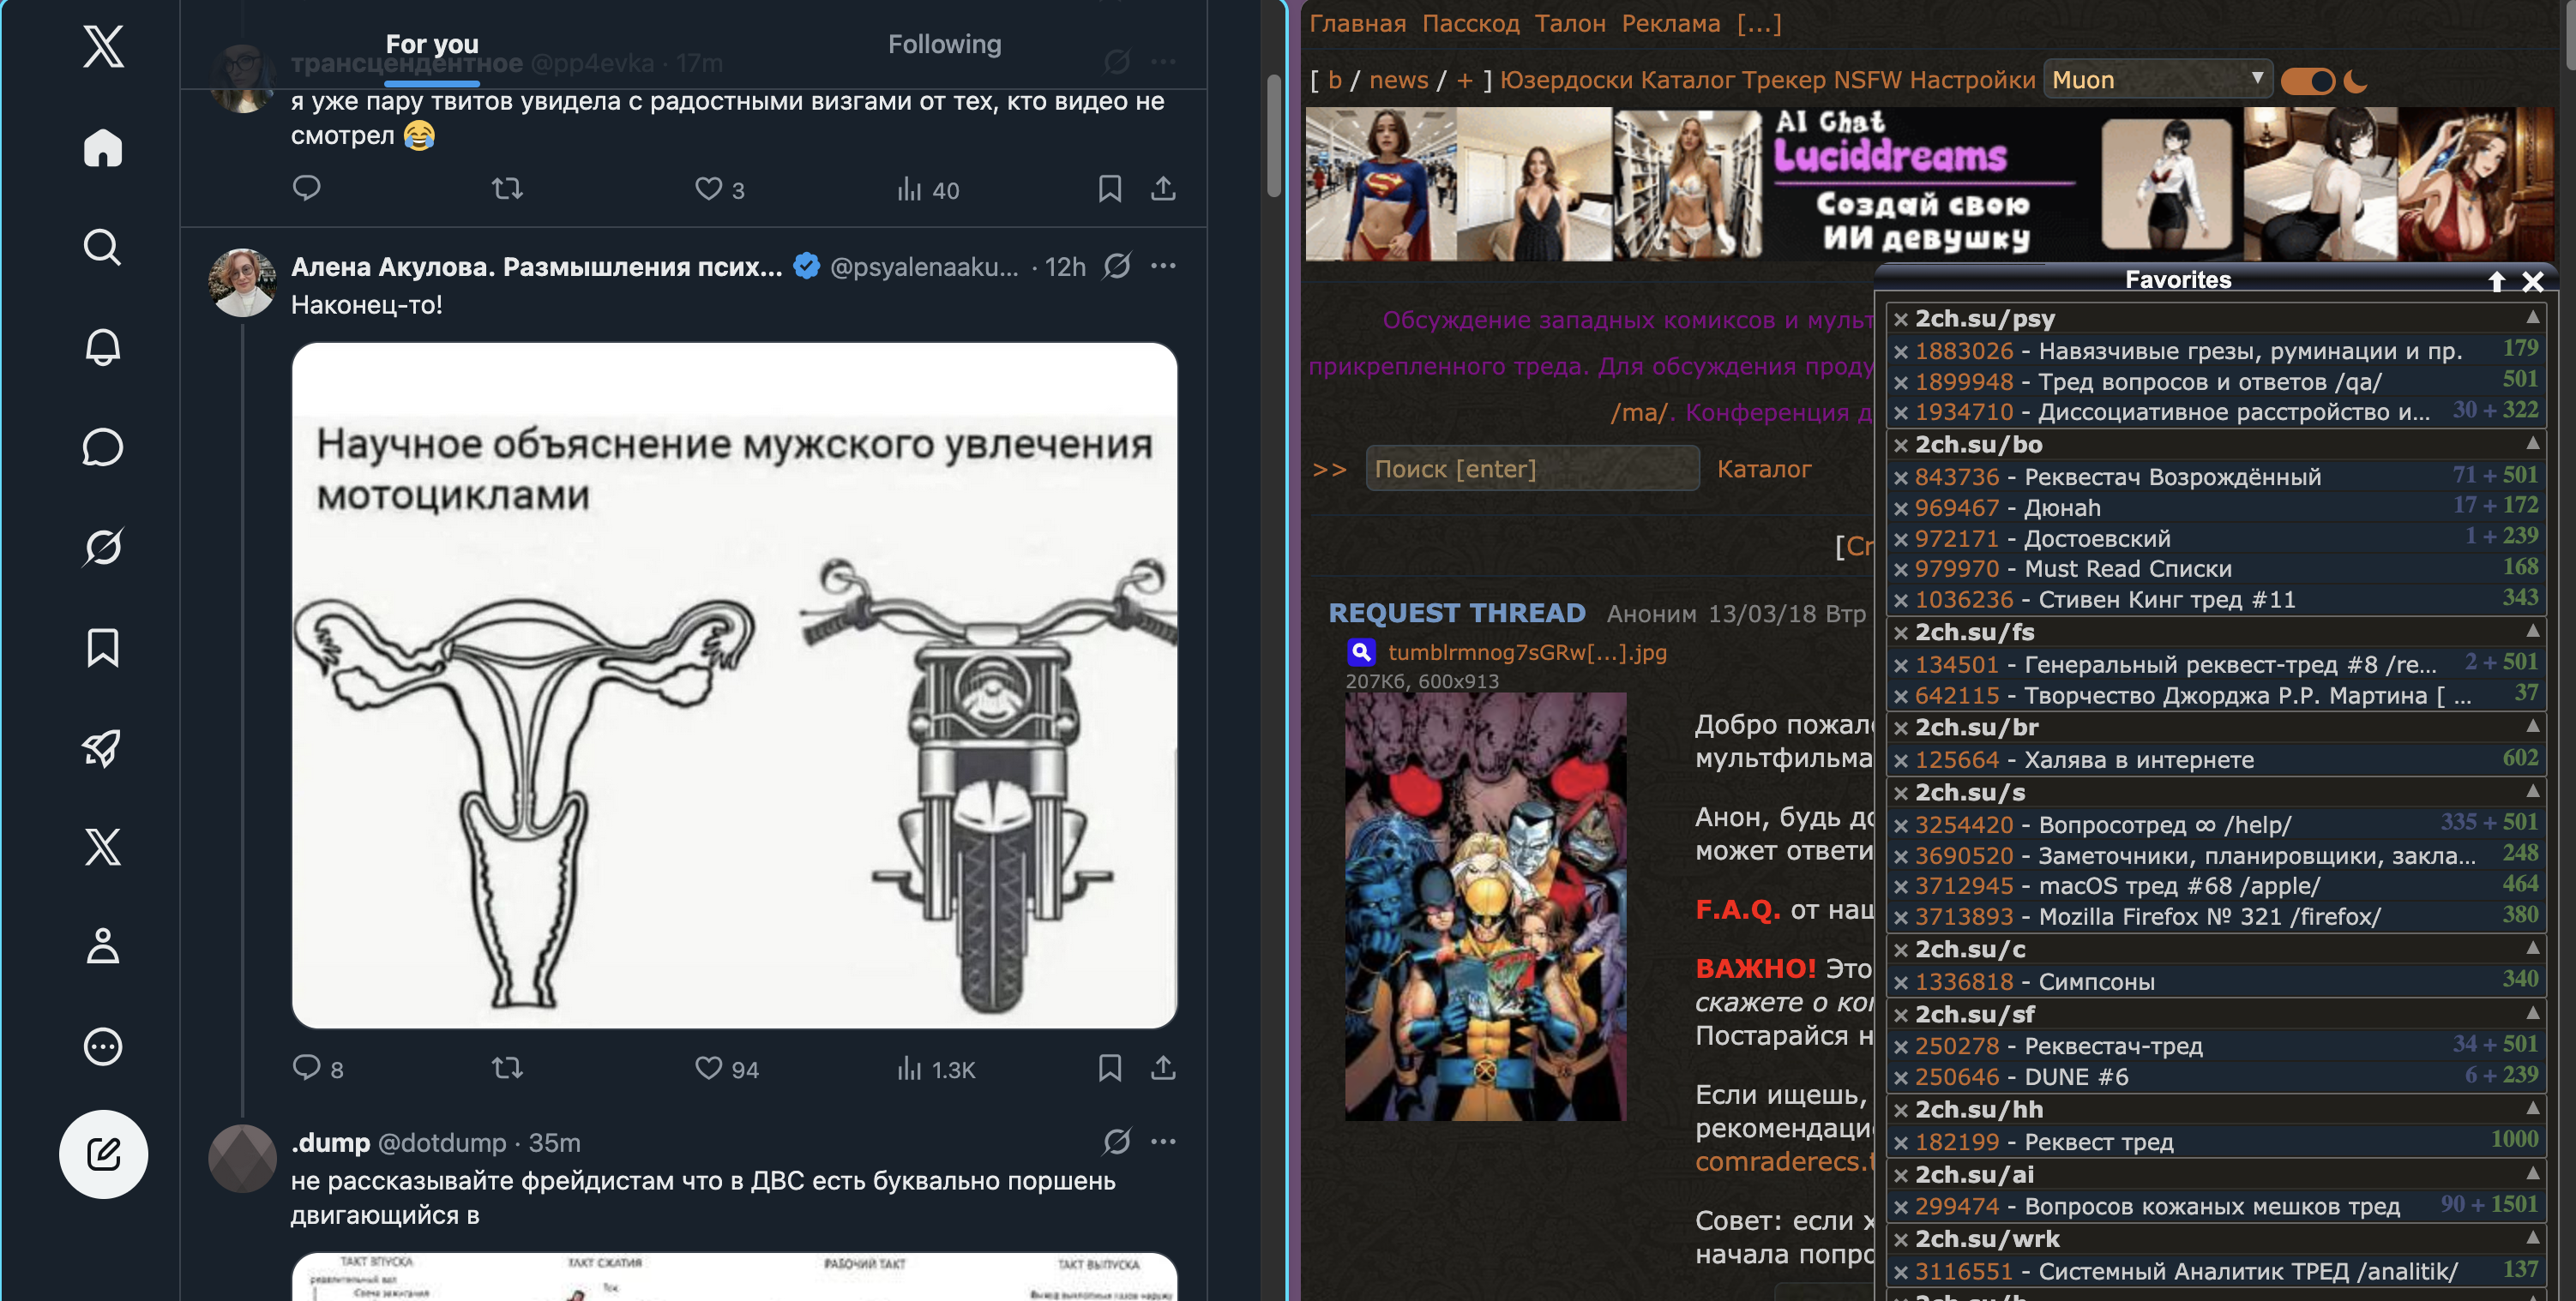Repost Алена Акулова's tweet

pyautogui.click(x=508, y=1067)
